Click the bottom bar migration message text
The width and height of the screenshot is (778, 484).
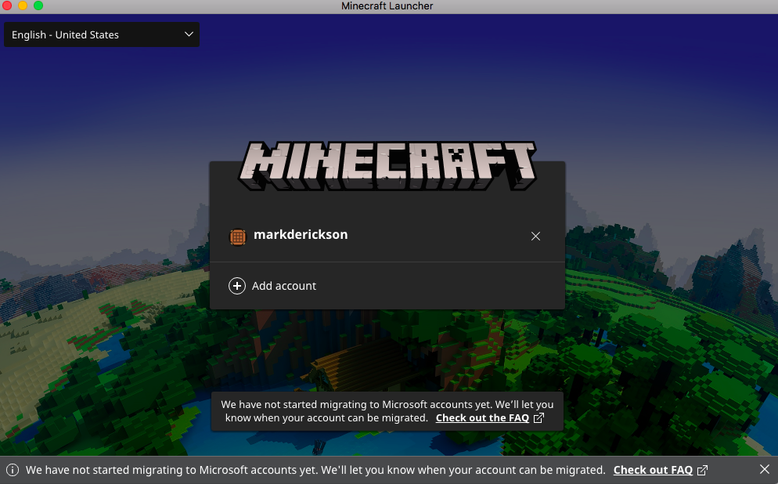click(x=315, y=470)
